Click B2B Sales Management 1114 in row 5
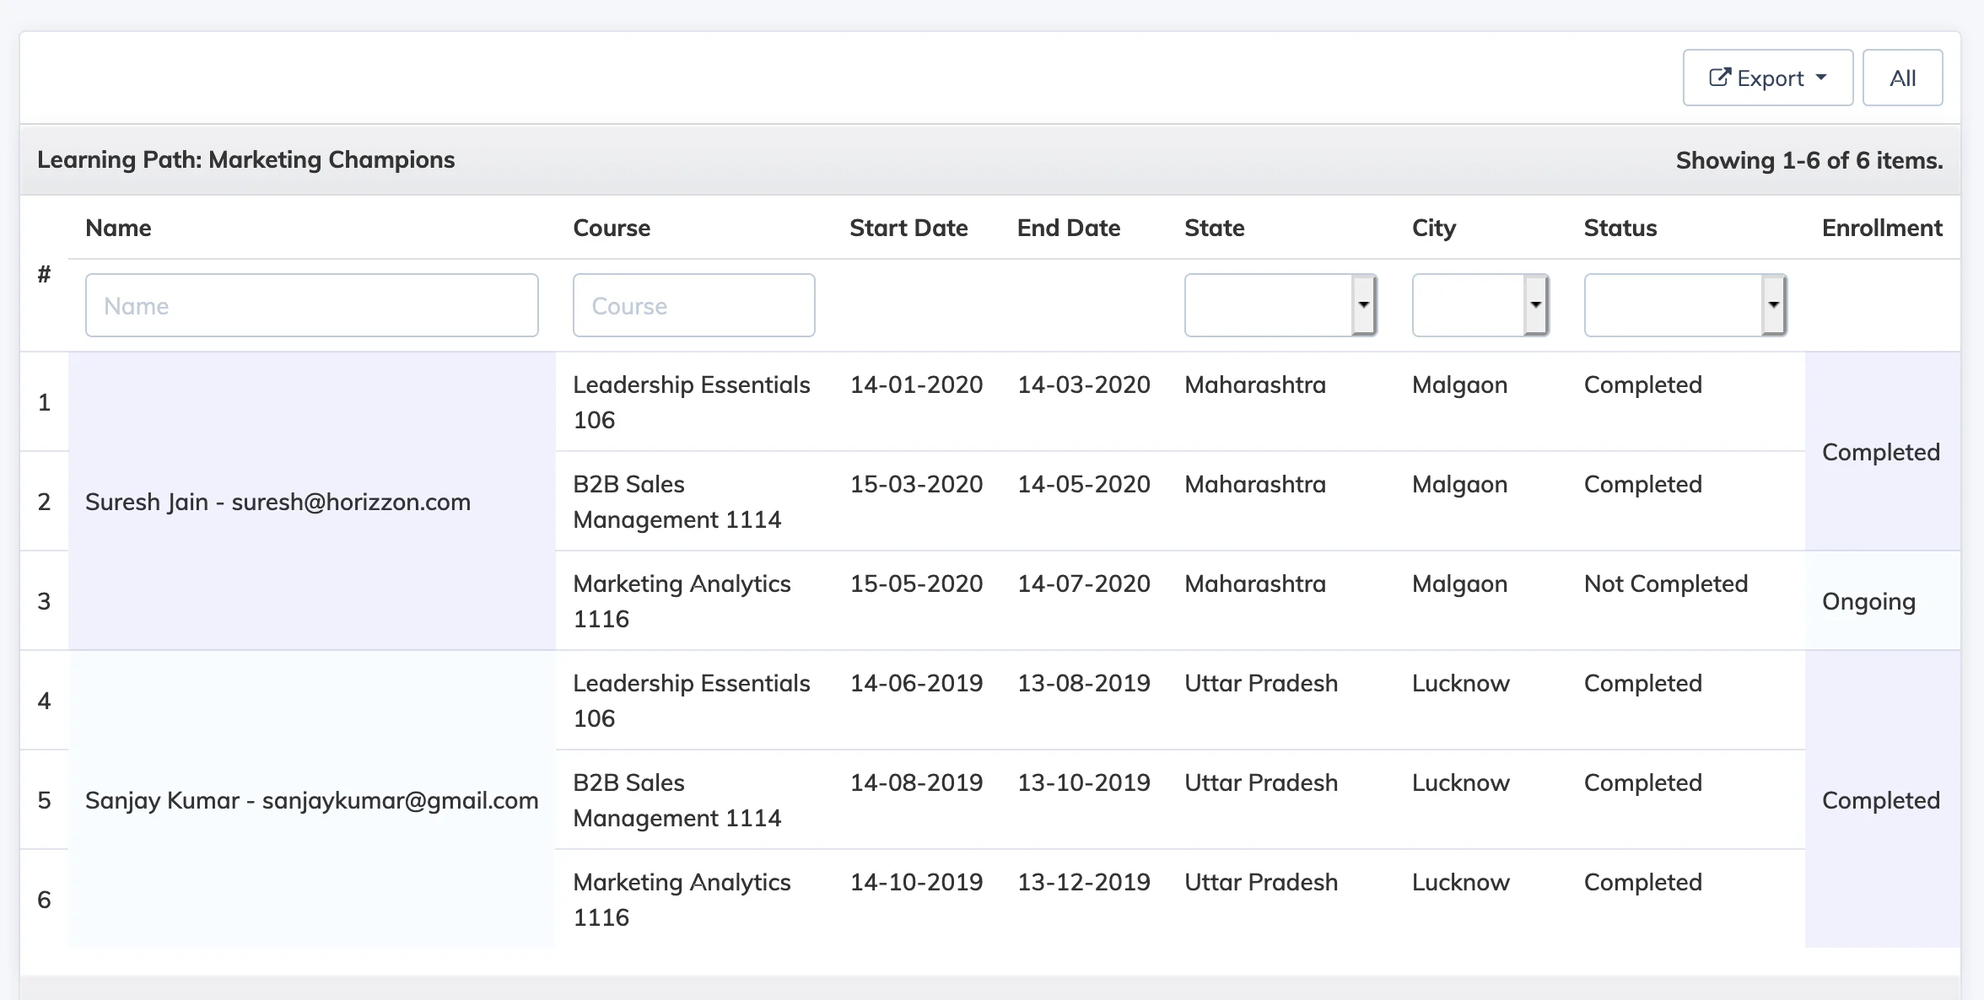1984x1000 pixels. tap(677, 800)
